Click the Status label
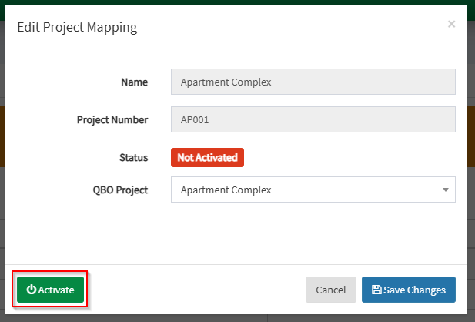The width and height of the screenshot is (475, 322). pos(132,157)
